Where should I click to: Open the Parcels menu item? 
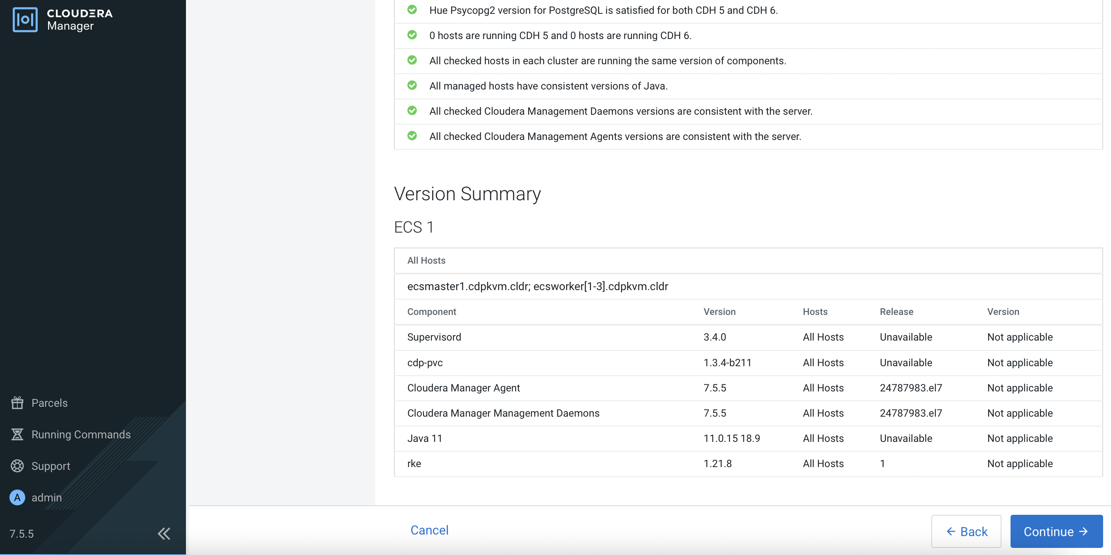click(49, 403)
